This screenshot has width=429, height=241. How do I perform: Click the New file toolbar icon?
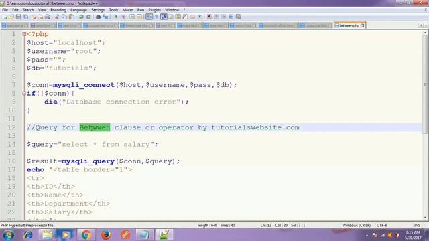click(x=5, y=17)
